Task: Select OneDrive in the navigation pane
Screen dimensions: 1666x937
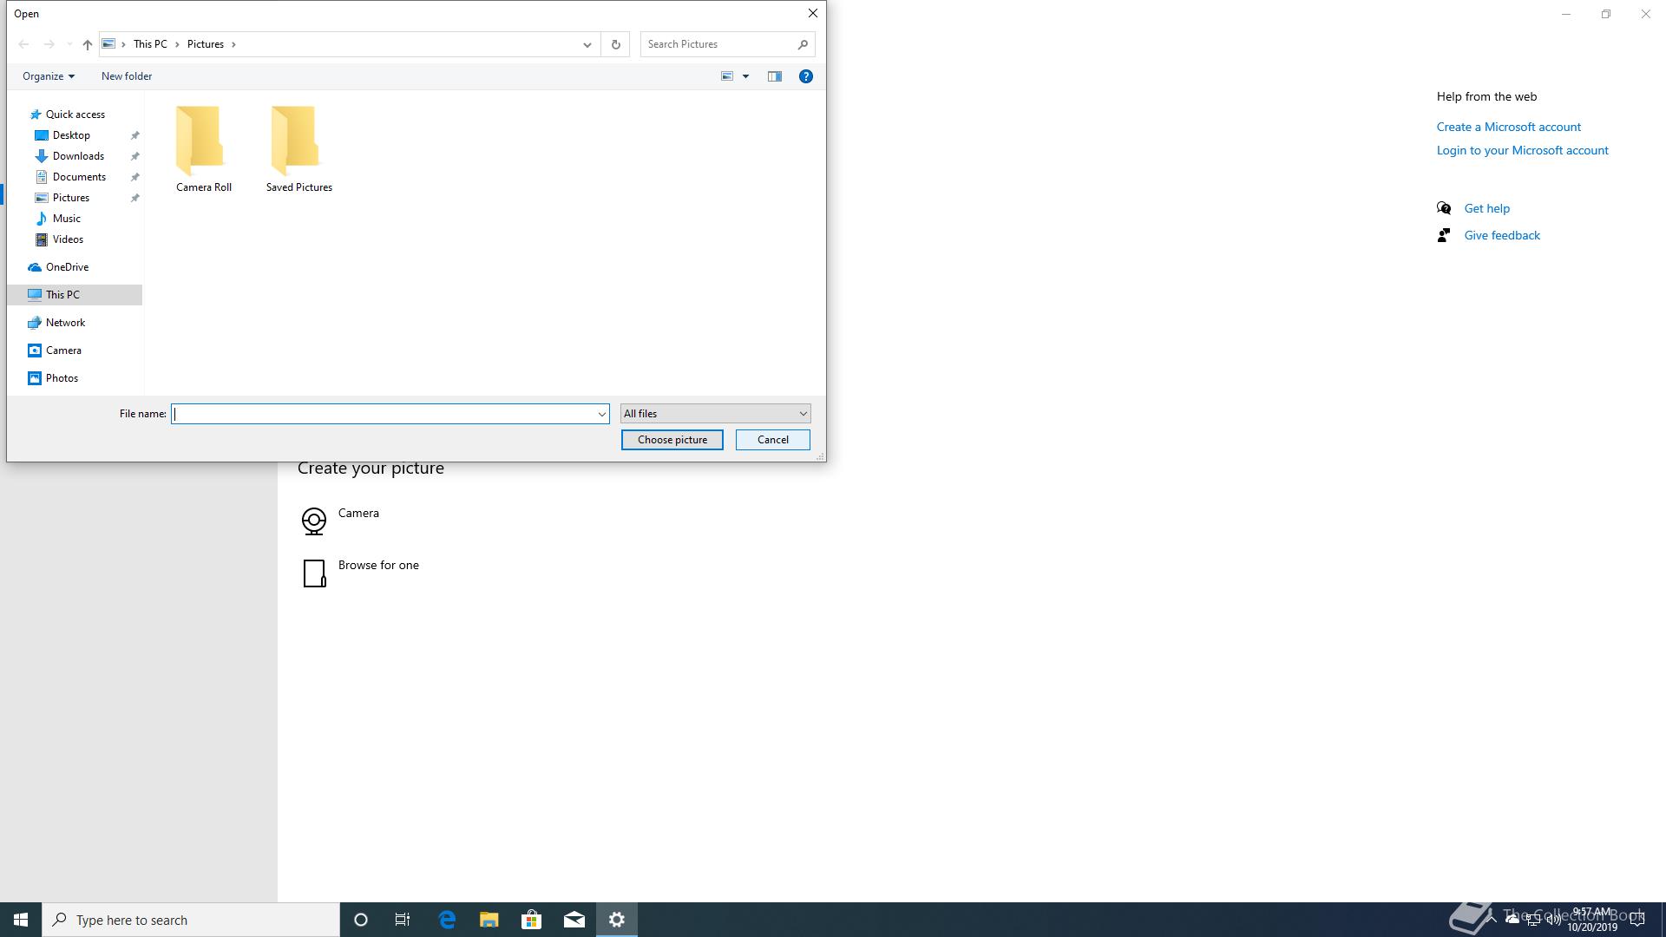Action: [x=67, y=267]
